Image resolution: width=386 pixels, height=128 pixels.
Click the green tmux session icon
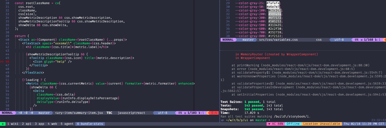[3, 124]
